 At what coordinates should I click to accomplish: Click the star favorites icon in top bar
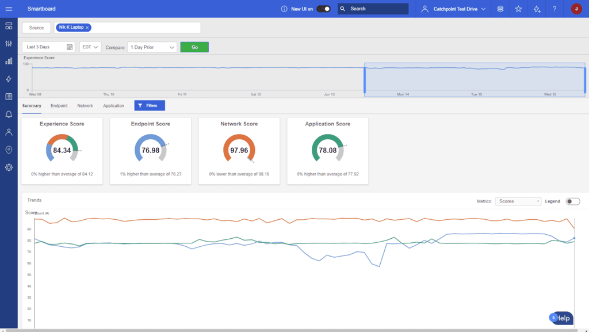(518, 9)
